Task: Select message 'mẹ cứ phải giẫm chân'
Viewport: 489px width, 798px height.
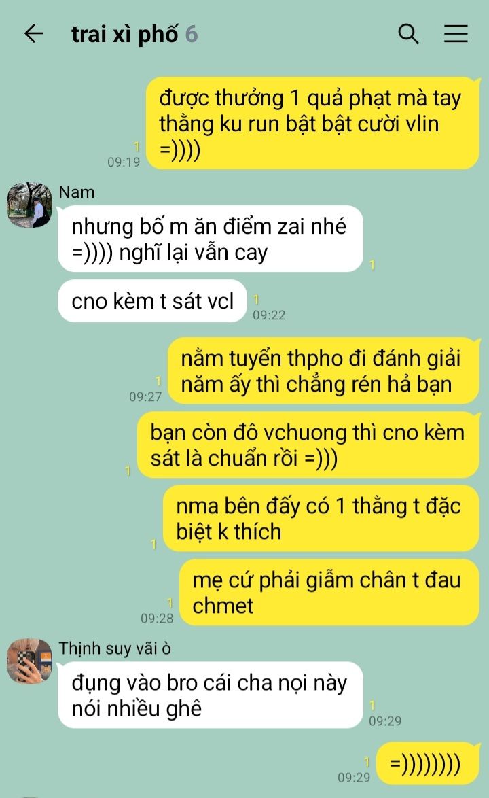Action: [x=329, y=593]
